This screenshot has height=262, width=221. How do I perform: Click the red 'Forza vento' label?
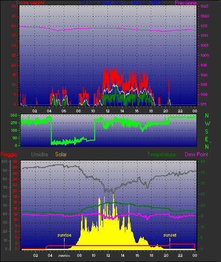click(x=30, y=3)
